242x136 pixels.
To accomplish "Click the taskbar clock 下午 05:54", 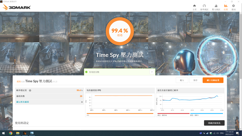I will 229,133.
